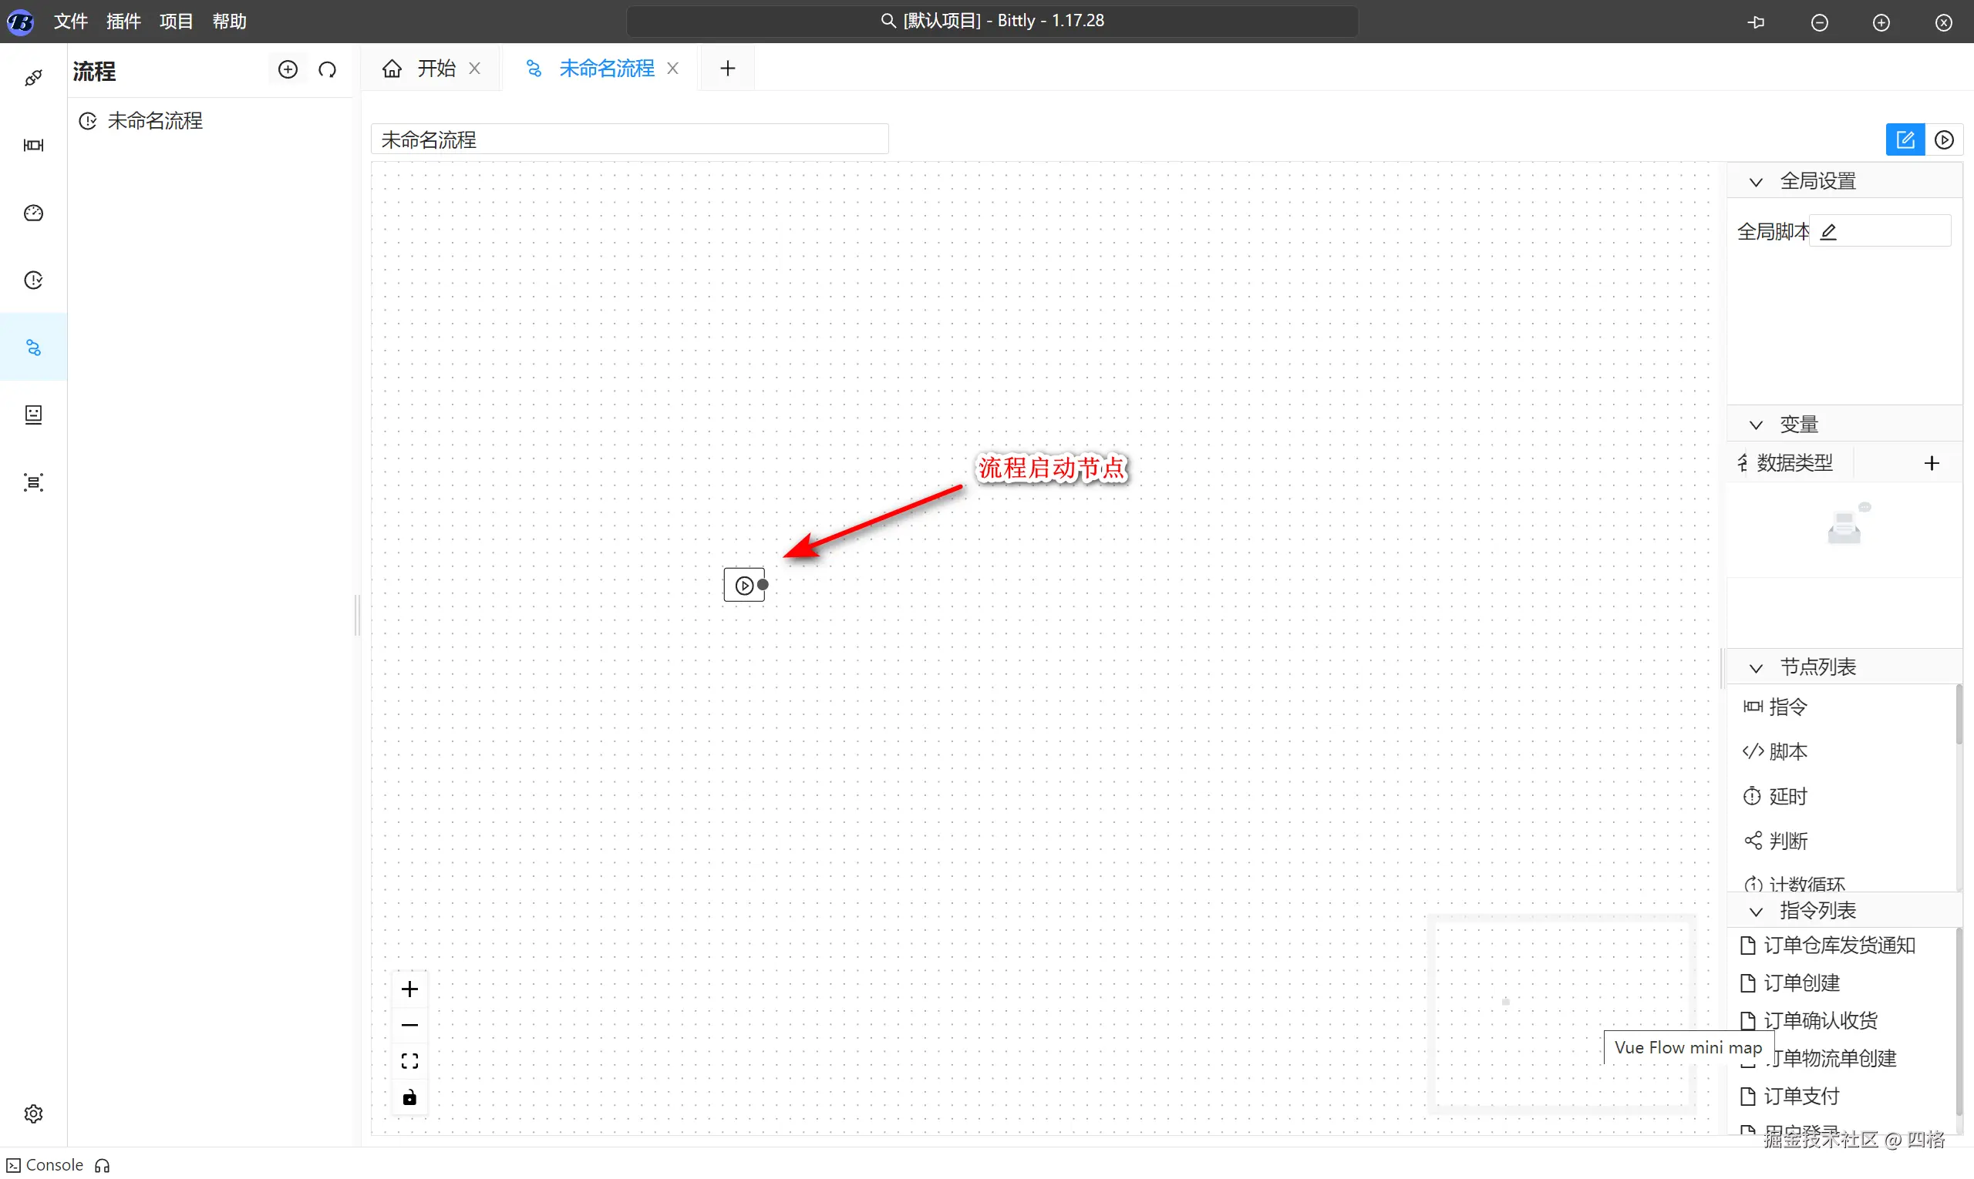The width and height of the screenshot is (1974, 1179).
Task: Edit the global script with pencil icon
Action: click(1828, 232)
